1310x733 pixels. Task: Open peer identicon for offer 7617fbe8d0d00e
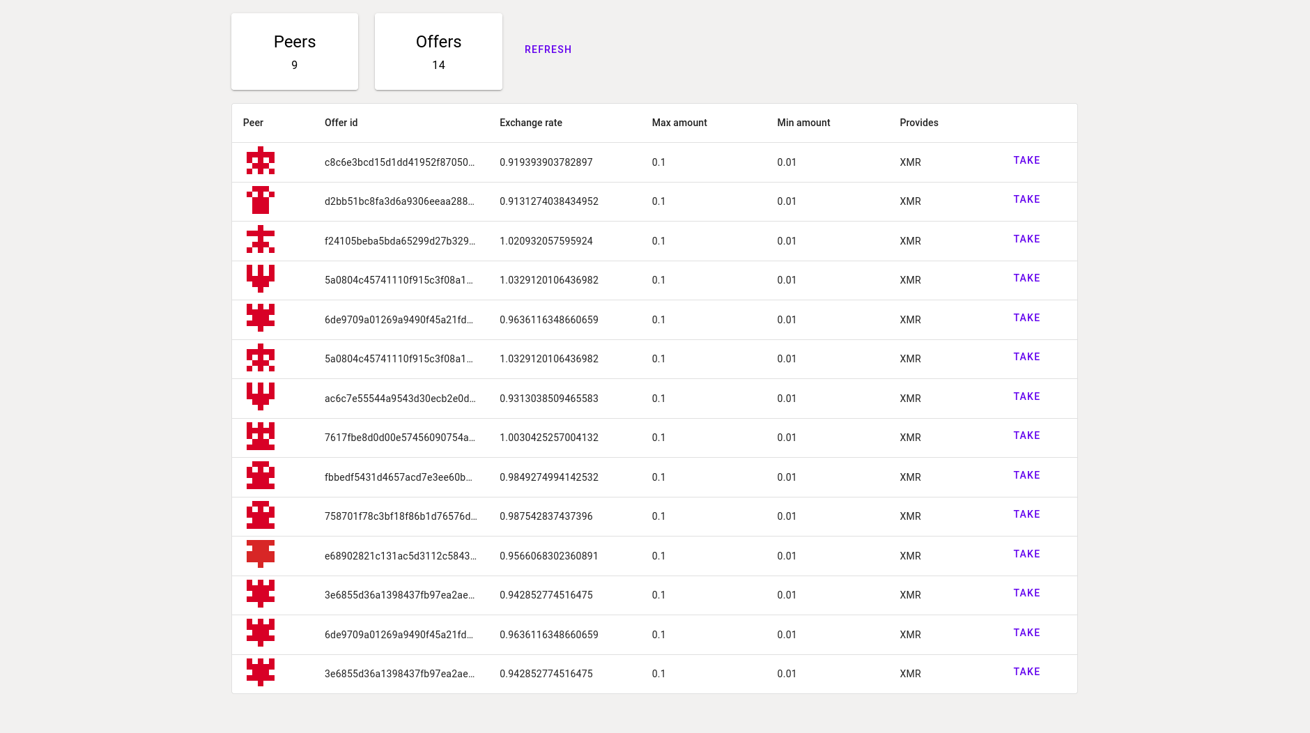(x=260, y=437)
